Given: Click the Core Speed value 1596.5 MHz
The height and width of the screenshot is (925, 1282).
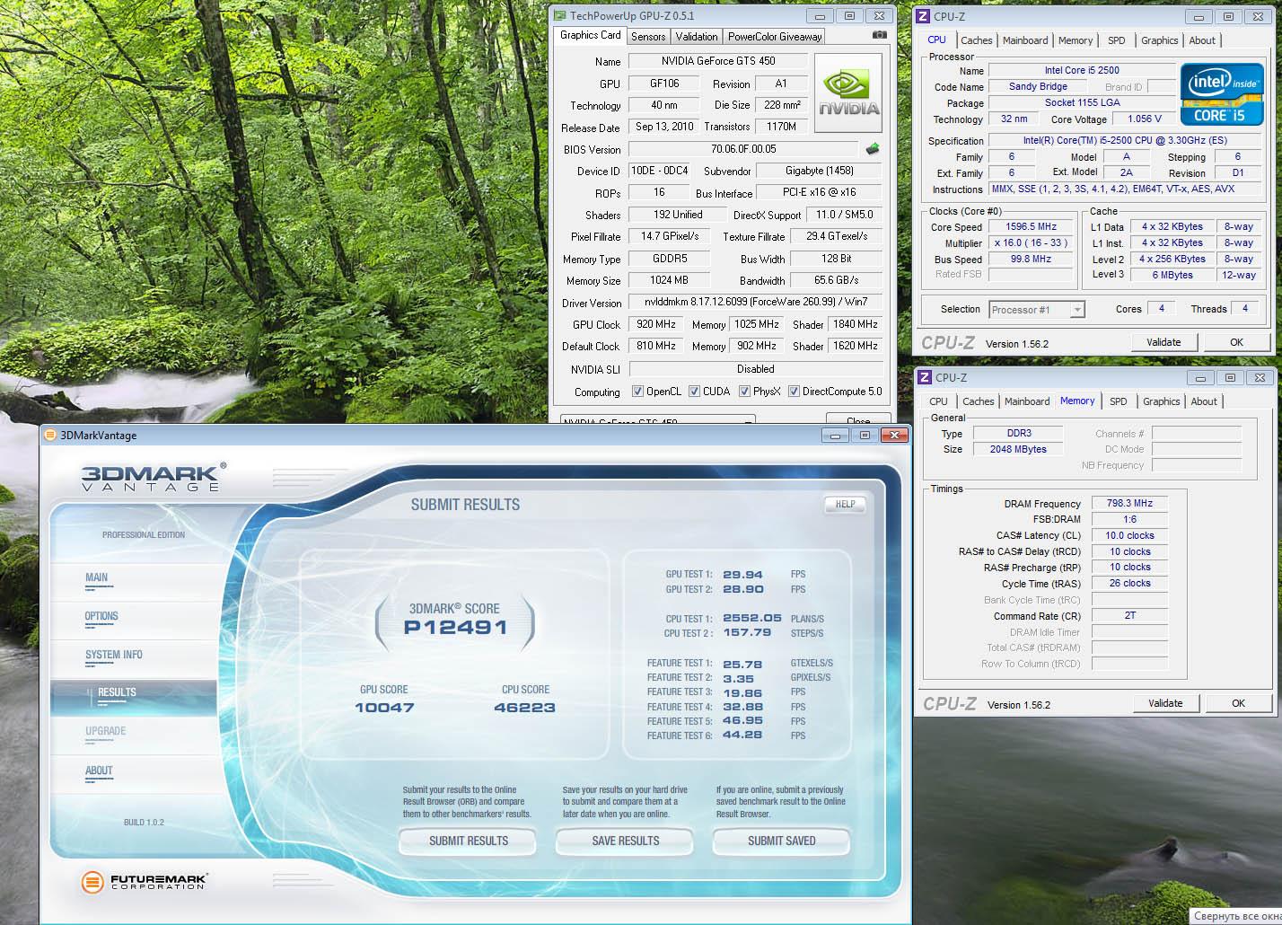Looking at the screenshot, I should pyautogui.click(x=1031, y=227).
